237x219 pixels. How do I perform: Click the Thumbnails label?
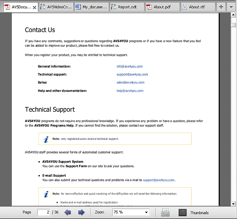point(199,213)
